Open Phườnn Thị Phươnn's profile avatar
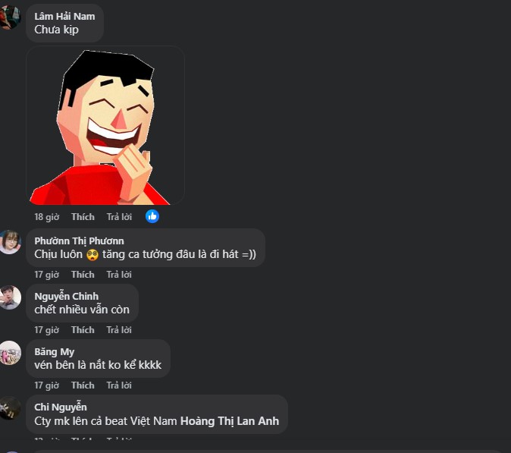The width and height of the screenshot is (511, 453). pos(10,241)
